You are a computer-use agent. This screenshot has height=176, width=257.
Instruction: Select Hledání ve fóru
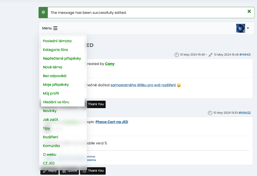[56, 102]
